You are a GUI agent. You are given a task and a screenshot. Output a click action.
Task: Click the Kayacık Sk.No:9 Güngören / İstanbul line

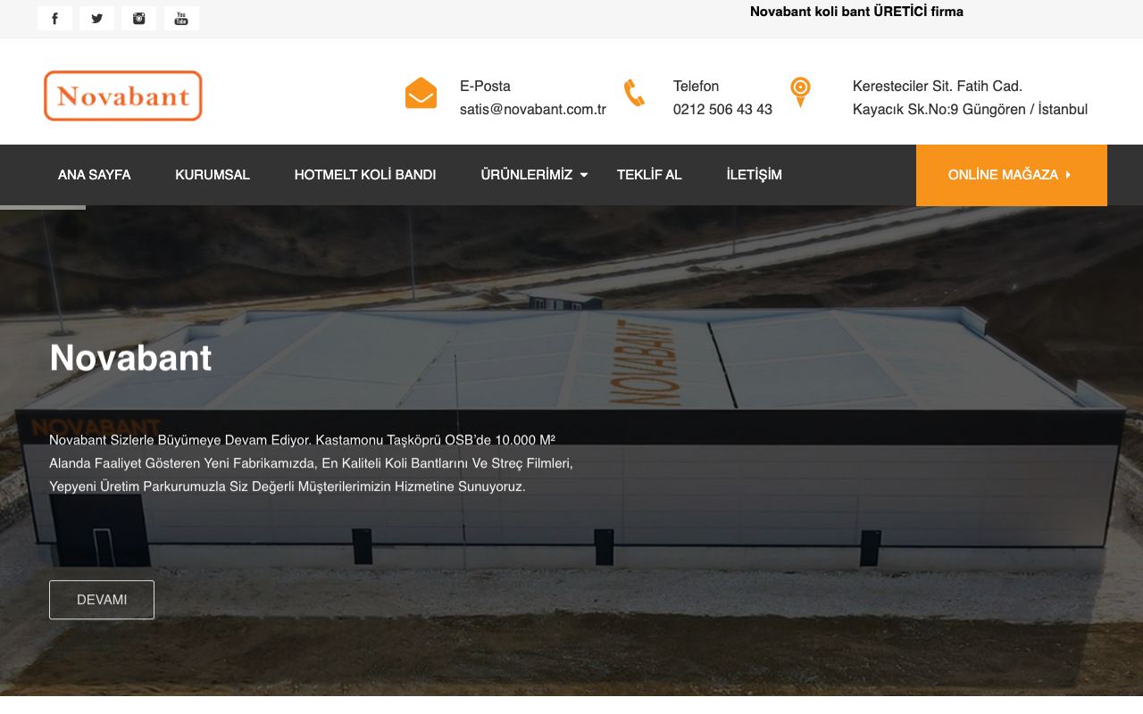click(970, 110)
